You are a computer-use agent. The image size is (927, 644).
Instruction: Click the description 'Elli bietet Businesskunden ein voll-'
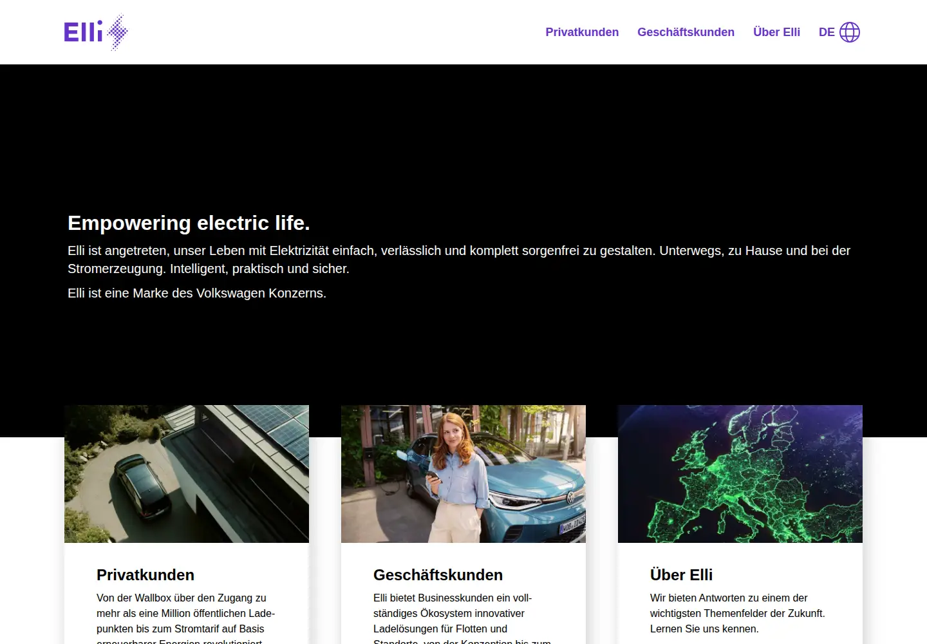click(453, 598)
